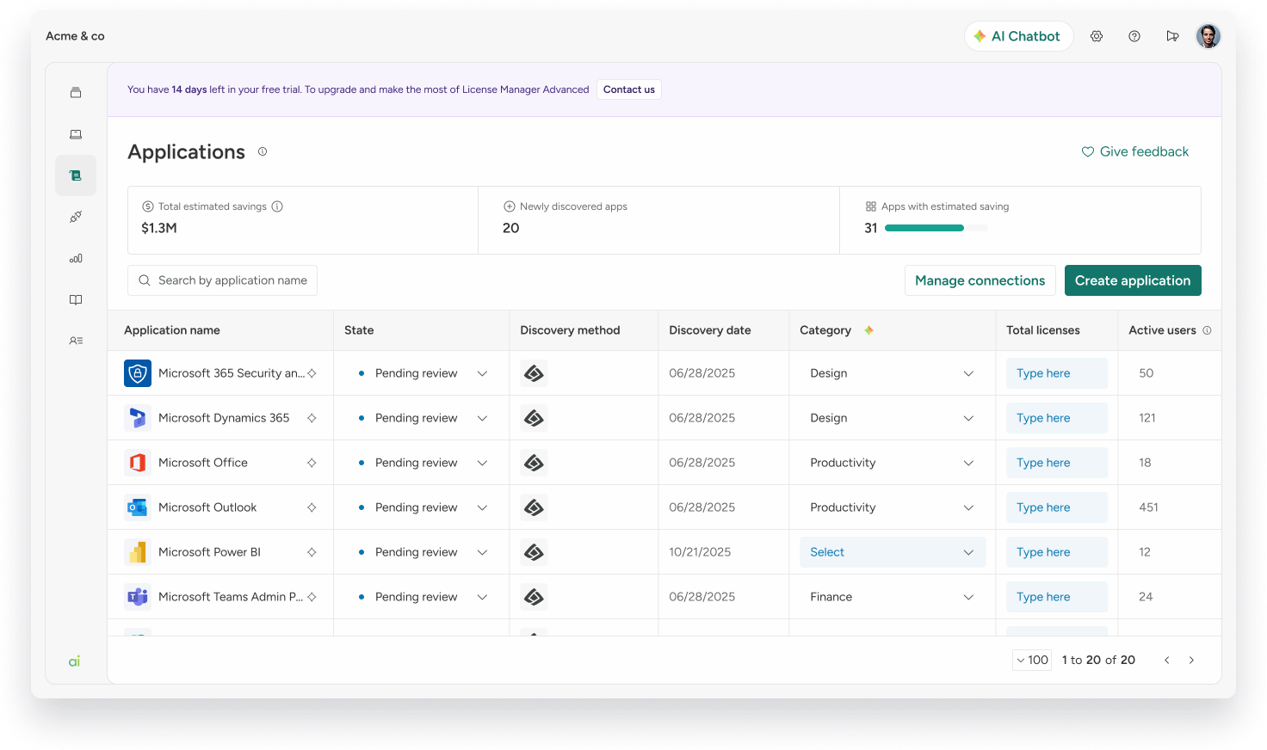
Task: Click the Give feedback link
Action: (x=1134, y=151)
